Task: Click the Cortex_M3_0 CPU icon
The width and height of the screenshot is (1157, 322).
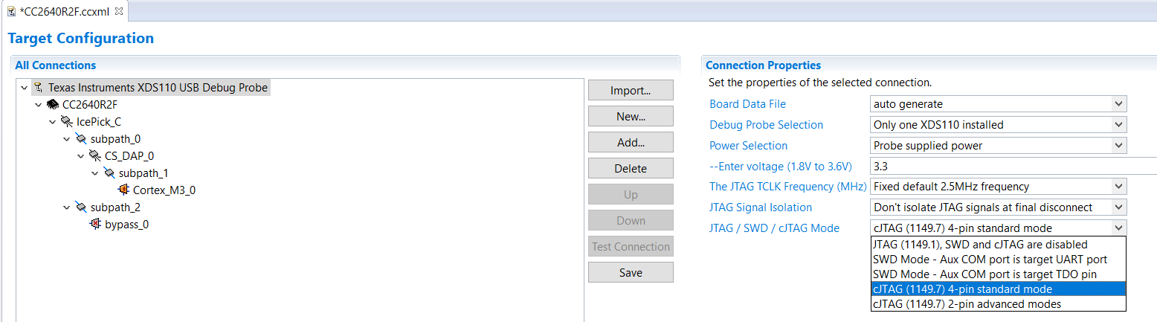Action: [x=123, y=190]
